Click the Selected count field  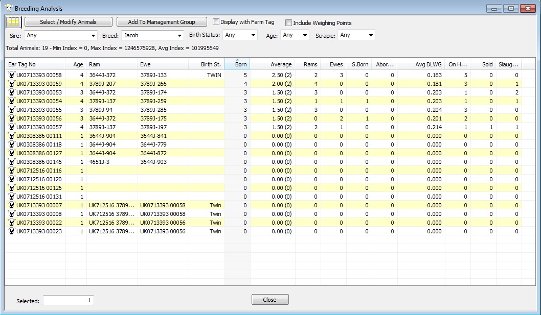pos(69,300)
